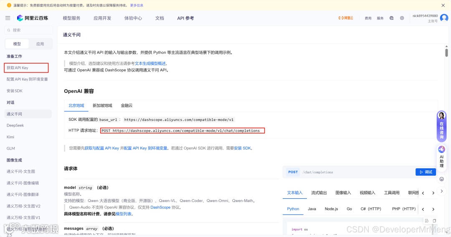The image size is (451, 237).
Task: Switch to 工具调用 example tab
Action: (392, 193)
